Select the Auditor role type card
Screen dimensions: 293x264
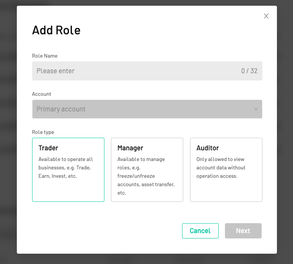click(226, 170)
